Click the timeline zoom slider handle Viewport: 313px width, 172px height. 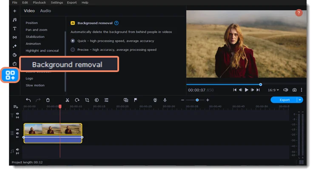coord(197,100)
